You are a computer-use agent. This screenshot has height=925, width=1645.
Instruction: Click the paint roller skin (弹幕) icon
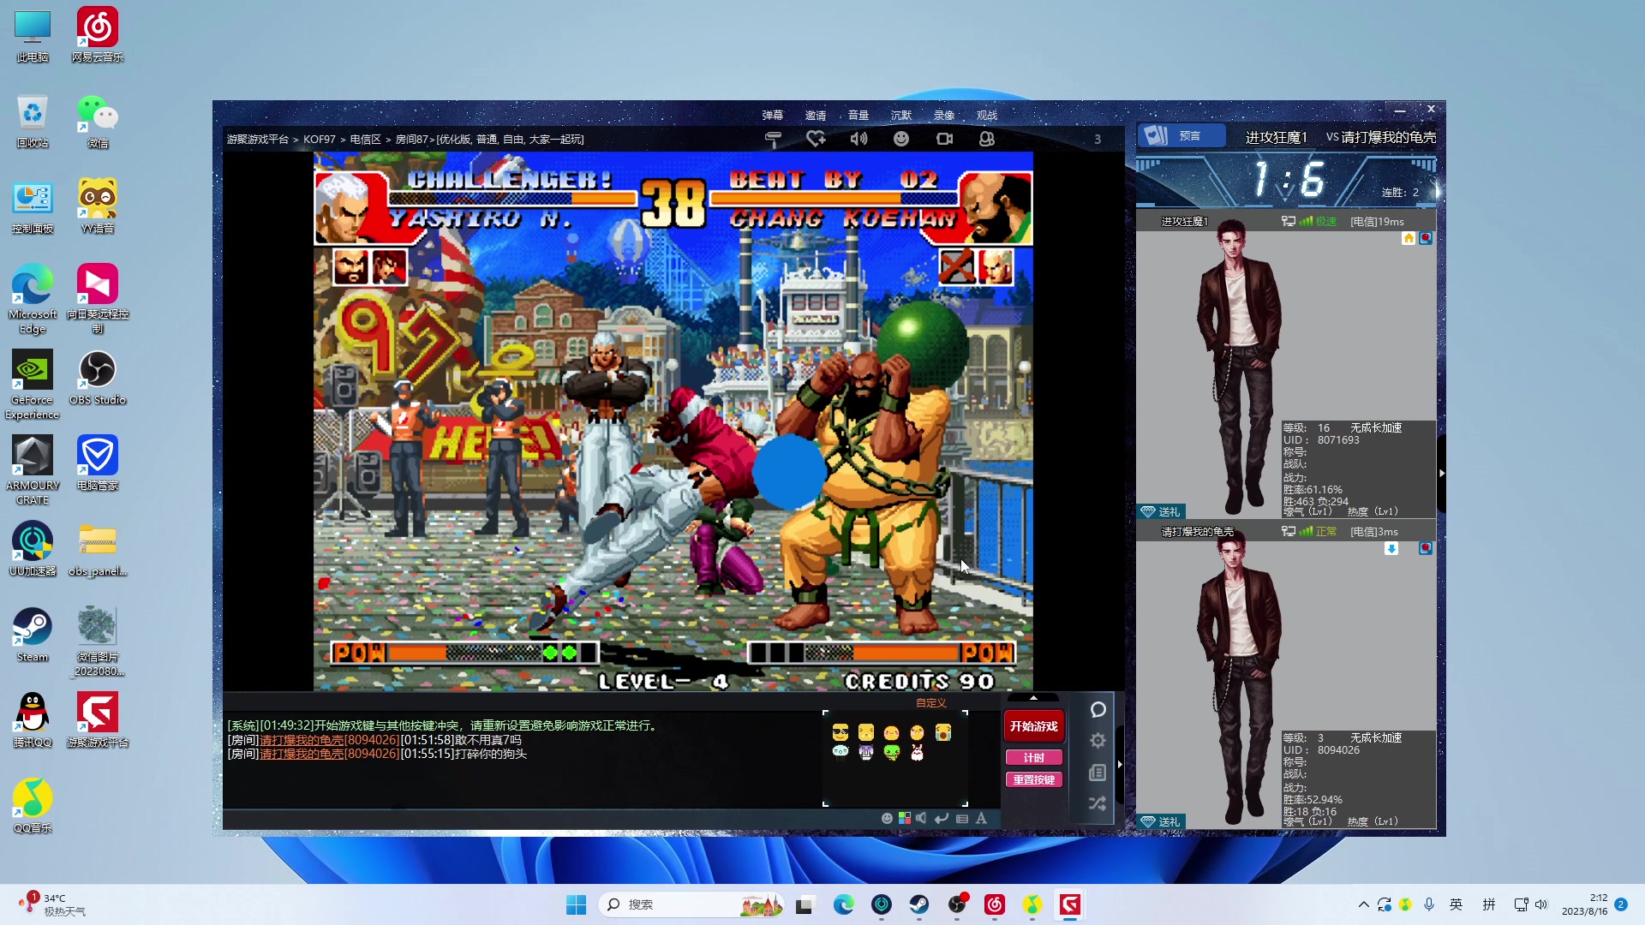pyautogui.click(x=773, y=139)
